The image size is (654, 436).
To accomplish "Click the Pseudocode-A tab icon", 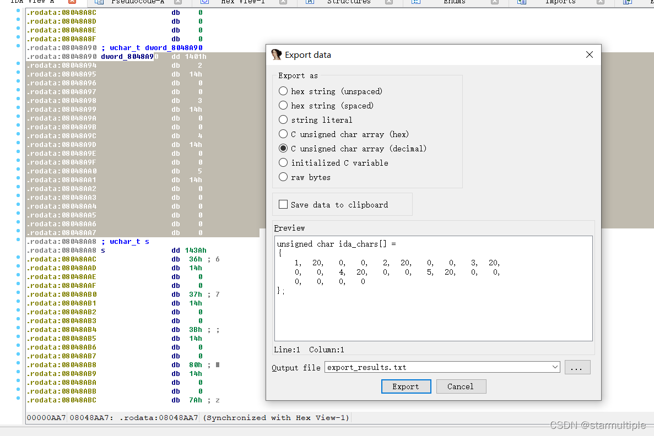I will click(99, 2).
